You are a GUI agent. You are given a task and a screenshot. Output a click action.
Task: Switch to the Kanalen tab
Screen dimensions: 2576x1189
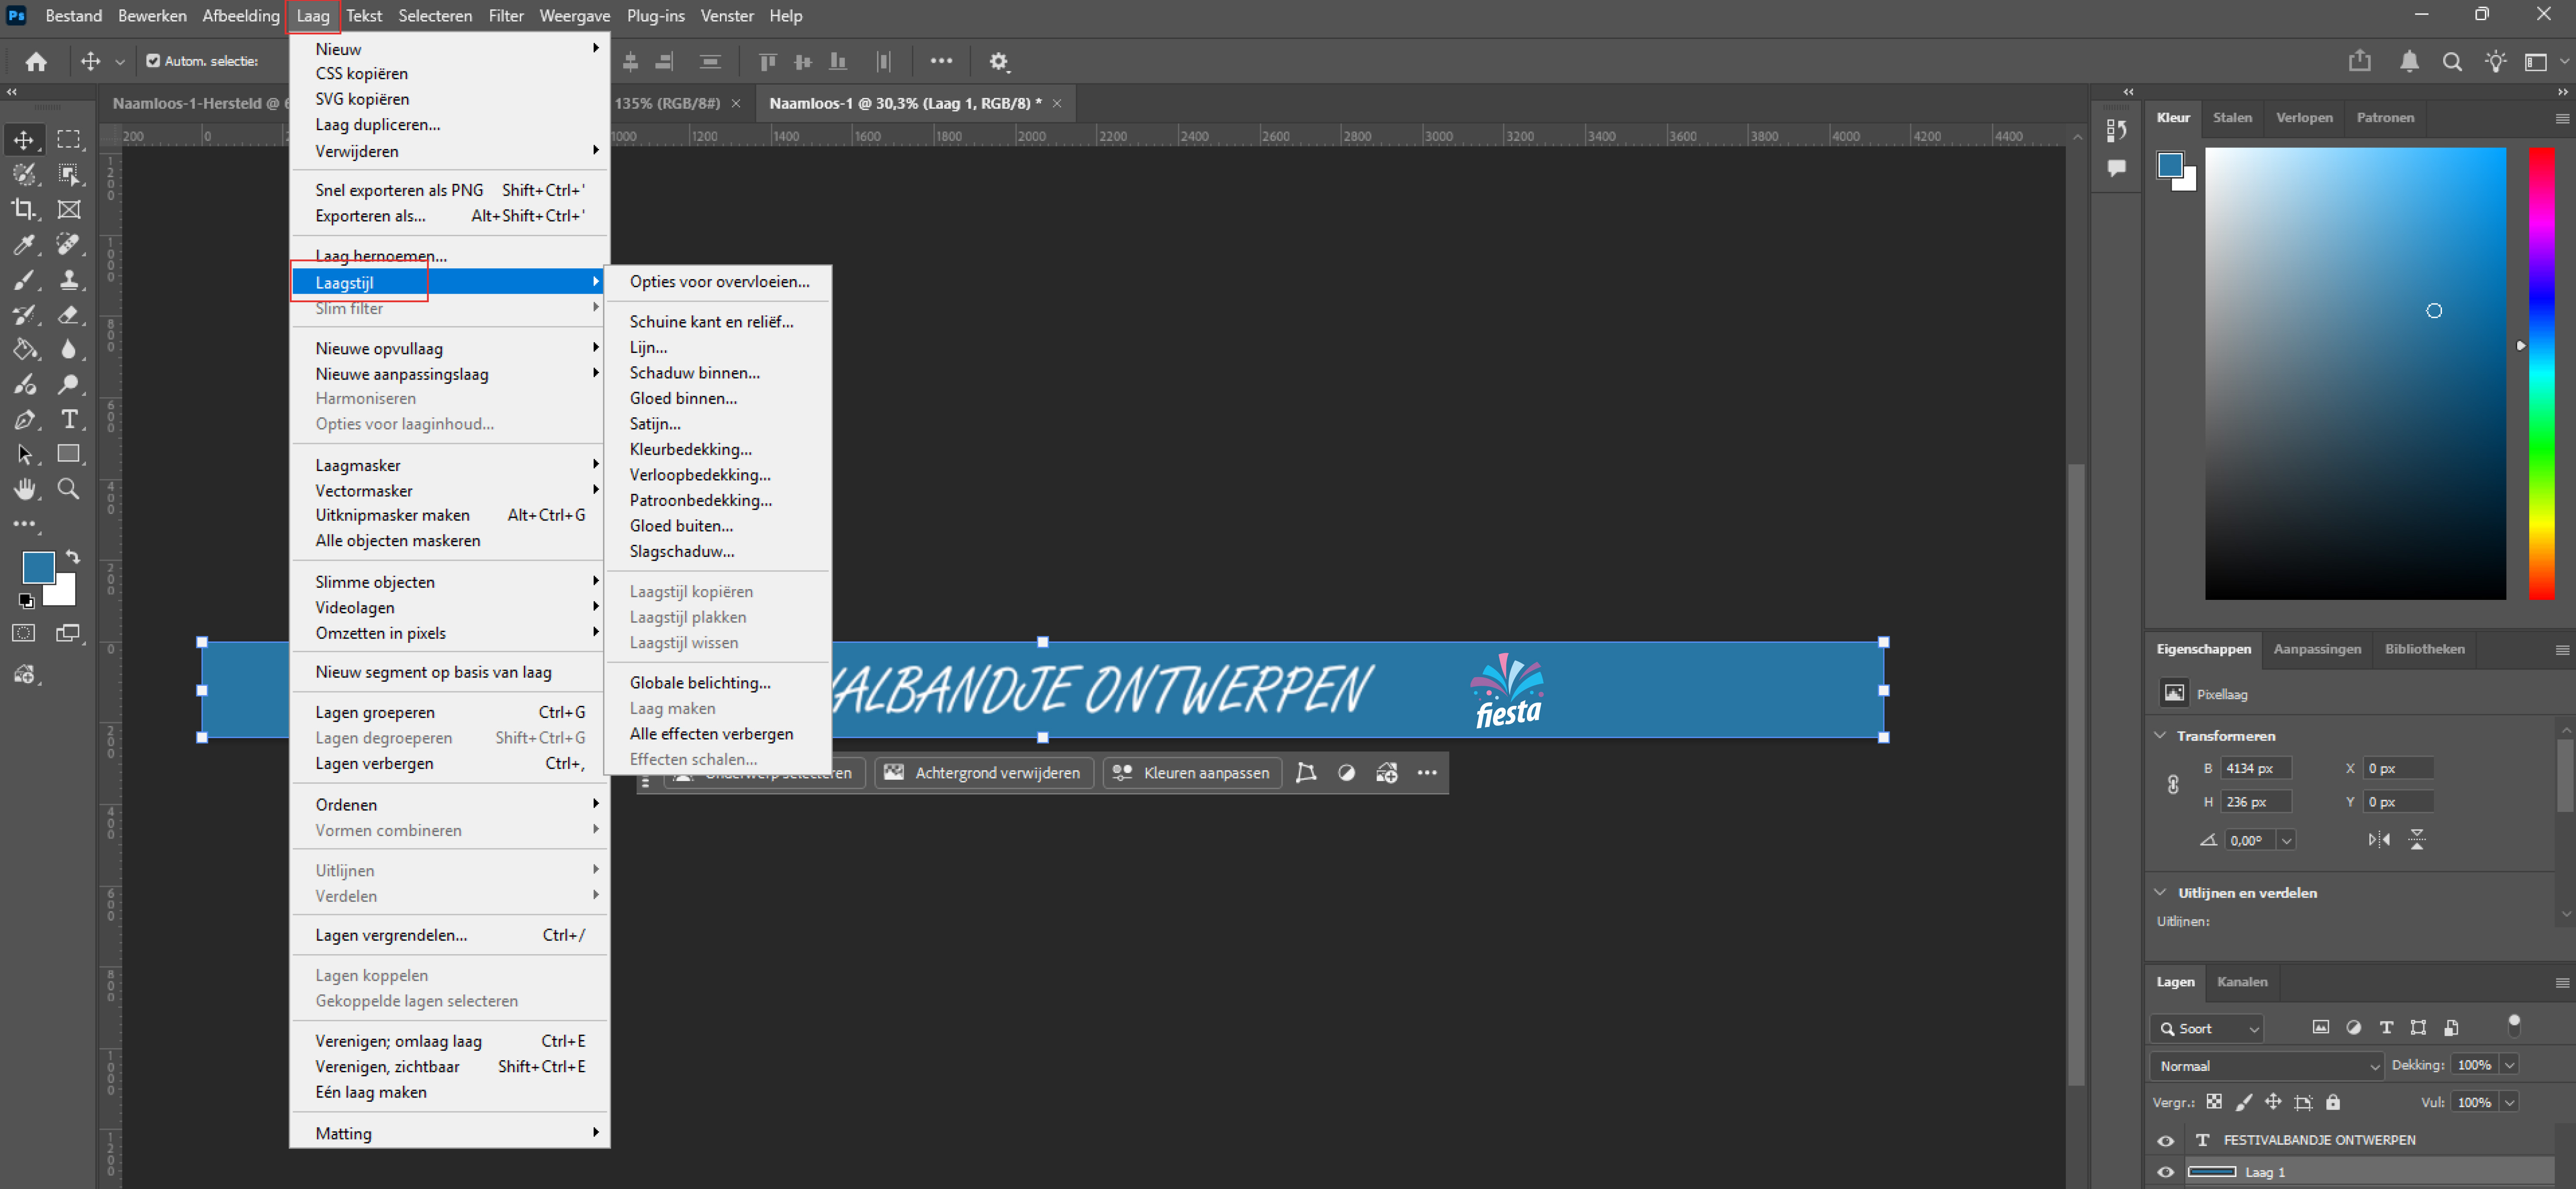tap(2242, 981)
